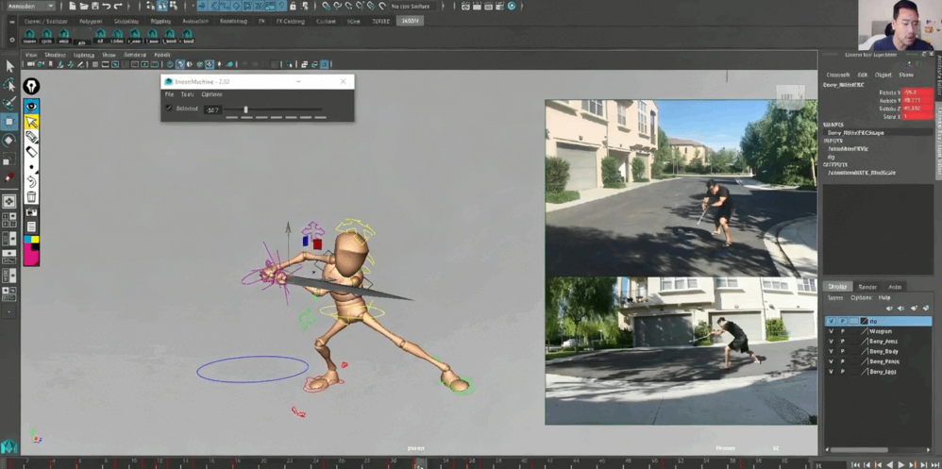942x469 pixels.
Task: Open the Options menu in tweenMachine window
Action: click(x=211, y=94)
